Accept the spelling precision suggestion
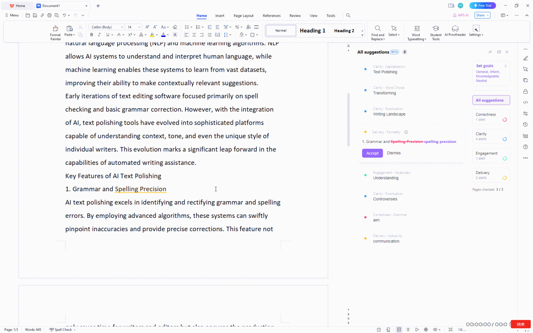533x333 pixels. [x=372, y=153]
